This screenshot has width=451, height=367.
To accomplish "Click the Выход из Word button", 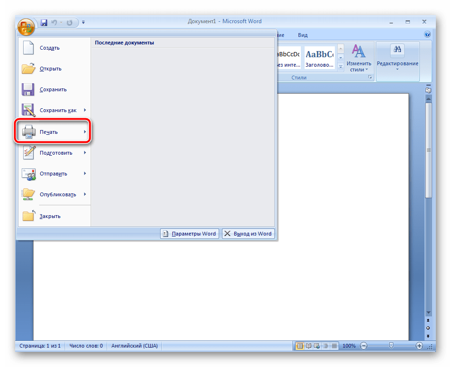I will (x=248, y=233).
